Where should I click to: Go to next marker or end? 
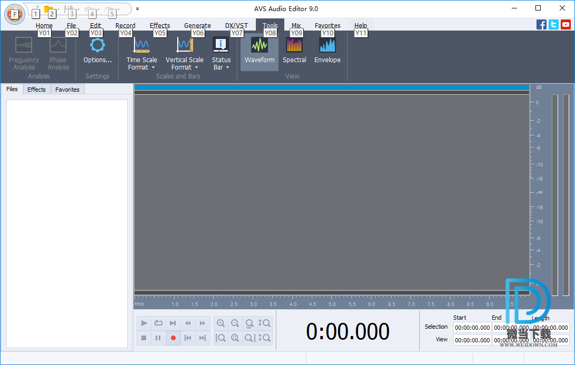coord(203,338)
